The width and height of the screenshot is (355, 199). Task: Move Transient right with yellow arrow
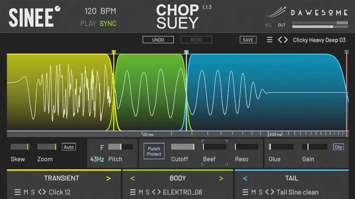point(108,179)
